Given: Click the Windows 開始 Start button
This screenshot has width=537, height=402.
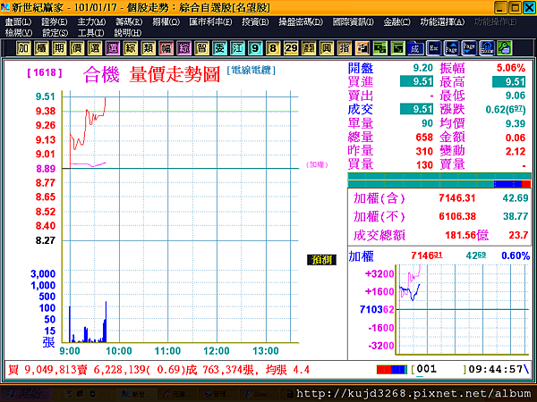Looking at the screenshot, I should coord(26,394).
